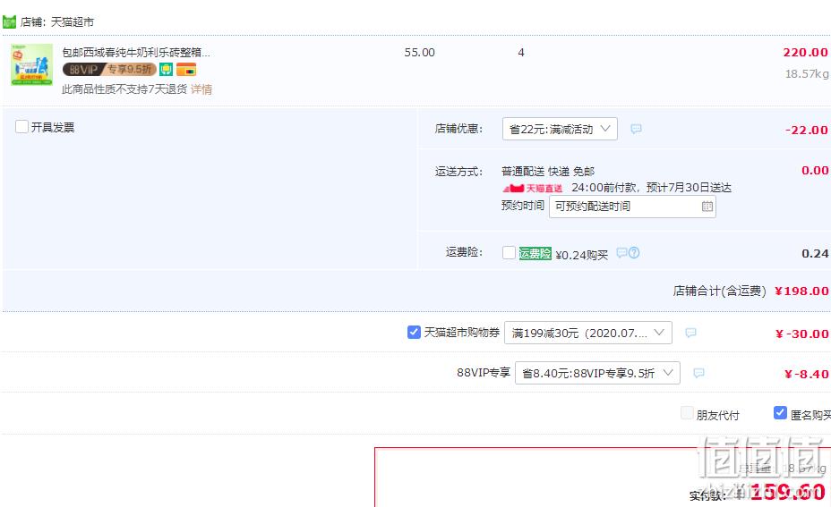Tick the 运费险 shipping insurance checkbox

tap(509, 253)
